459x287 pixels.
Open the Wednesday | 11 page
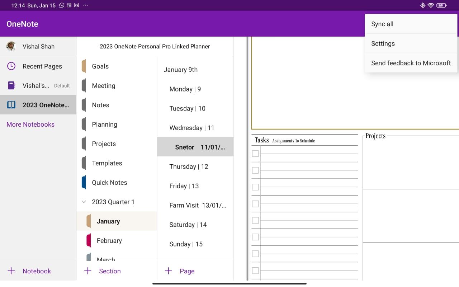[x=195, y=128]
